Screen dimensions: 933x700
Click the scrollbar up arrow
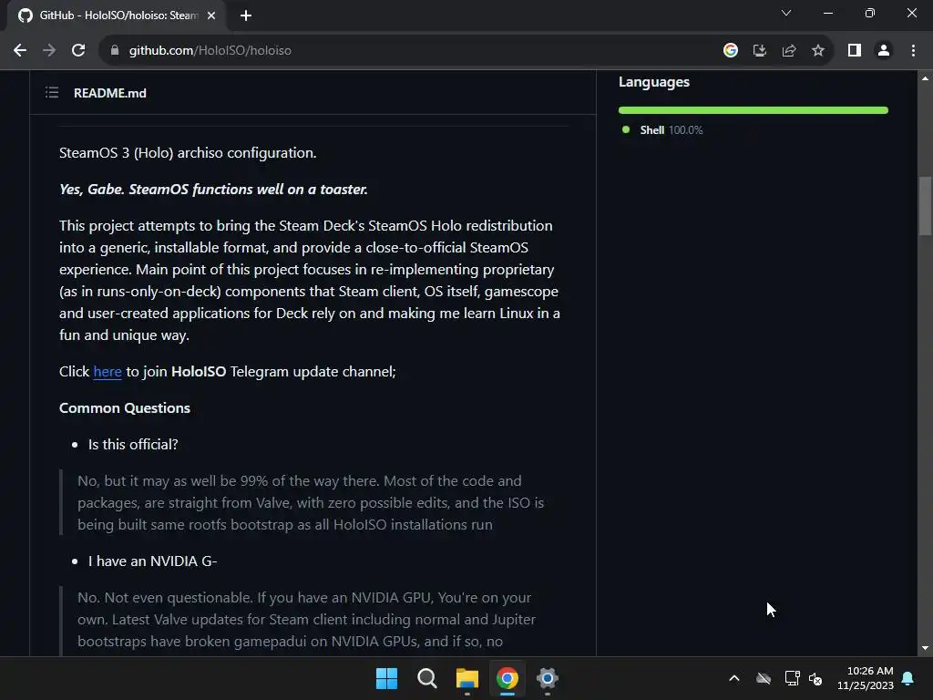tap(925, 78)
